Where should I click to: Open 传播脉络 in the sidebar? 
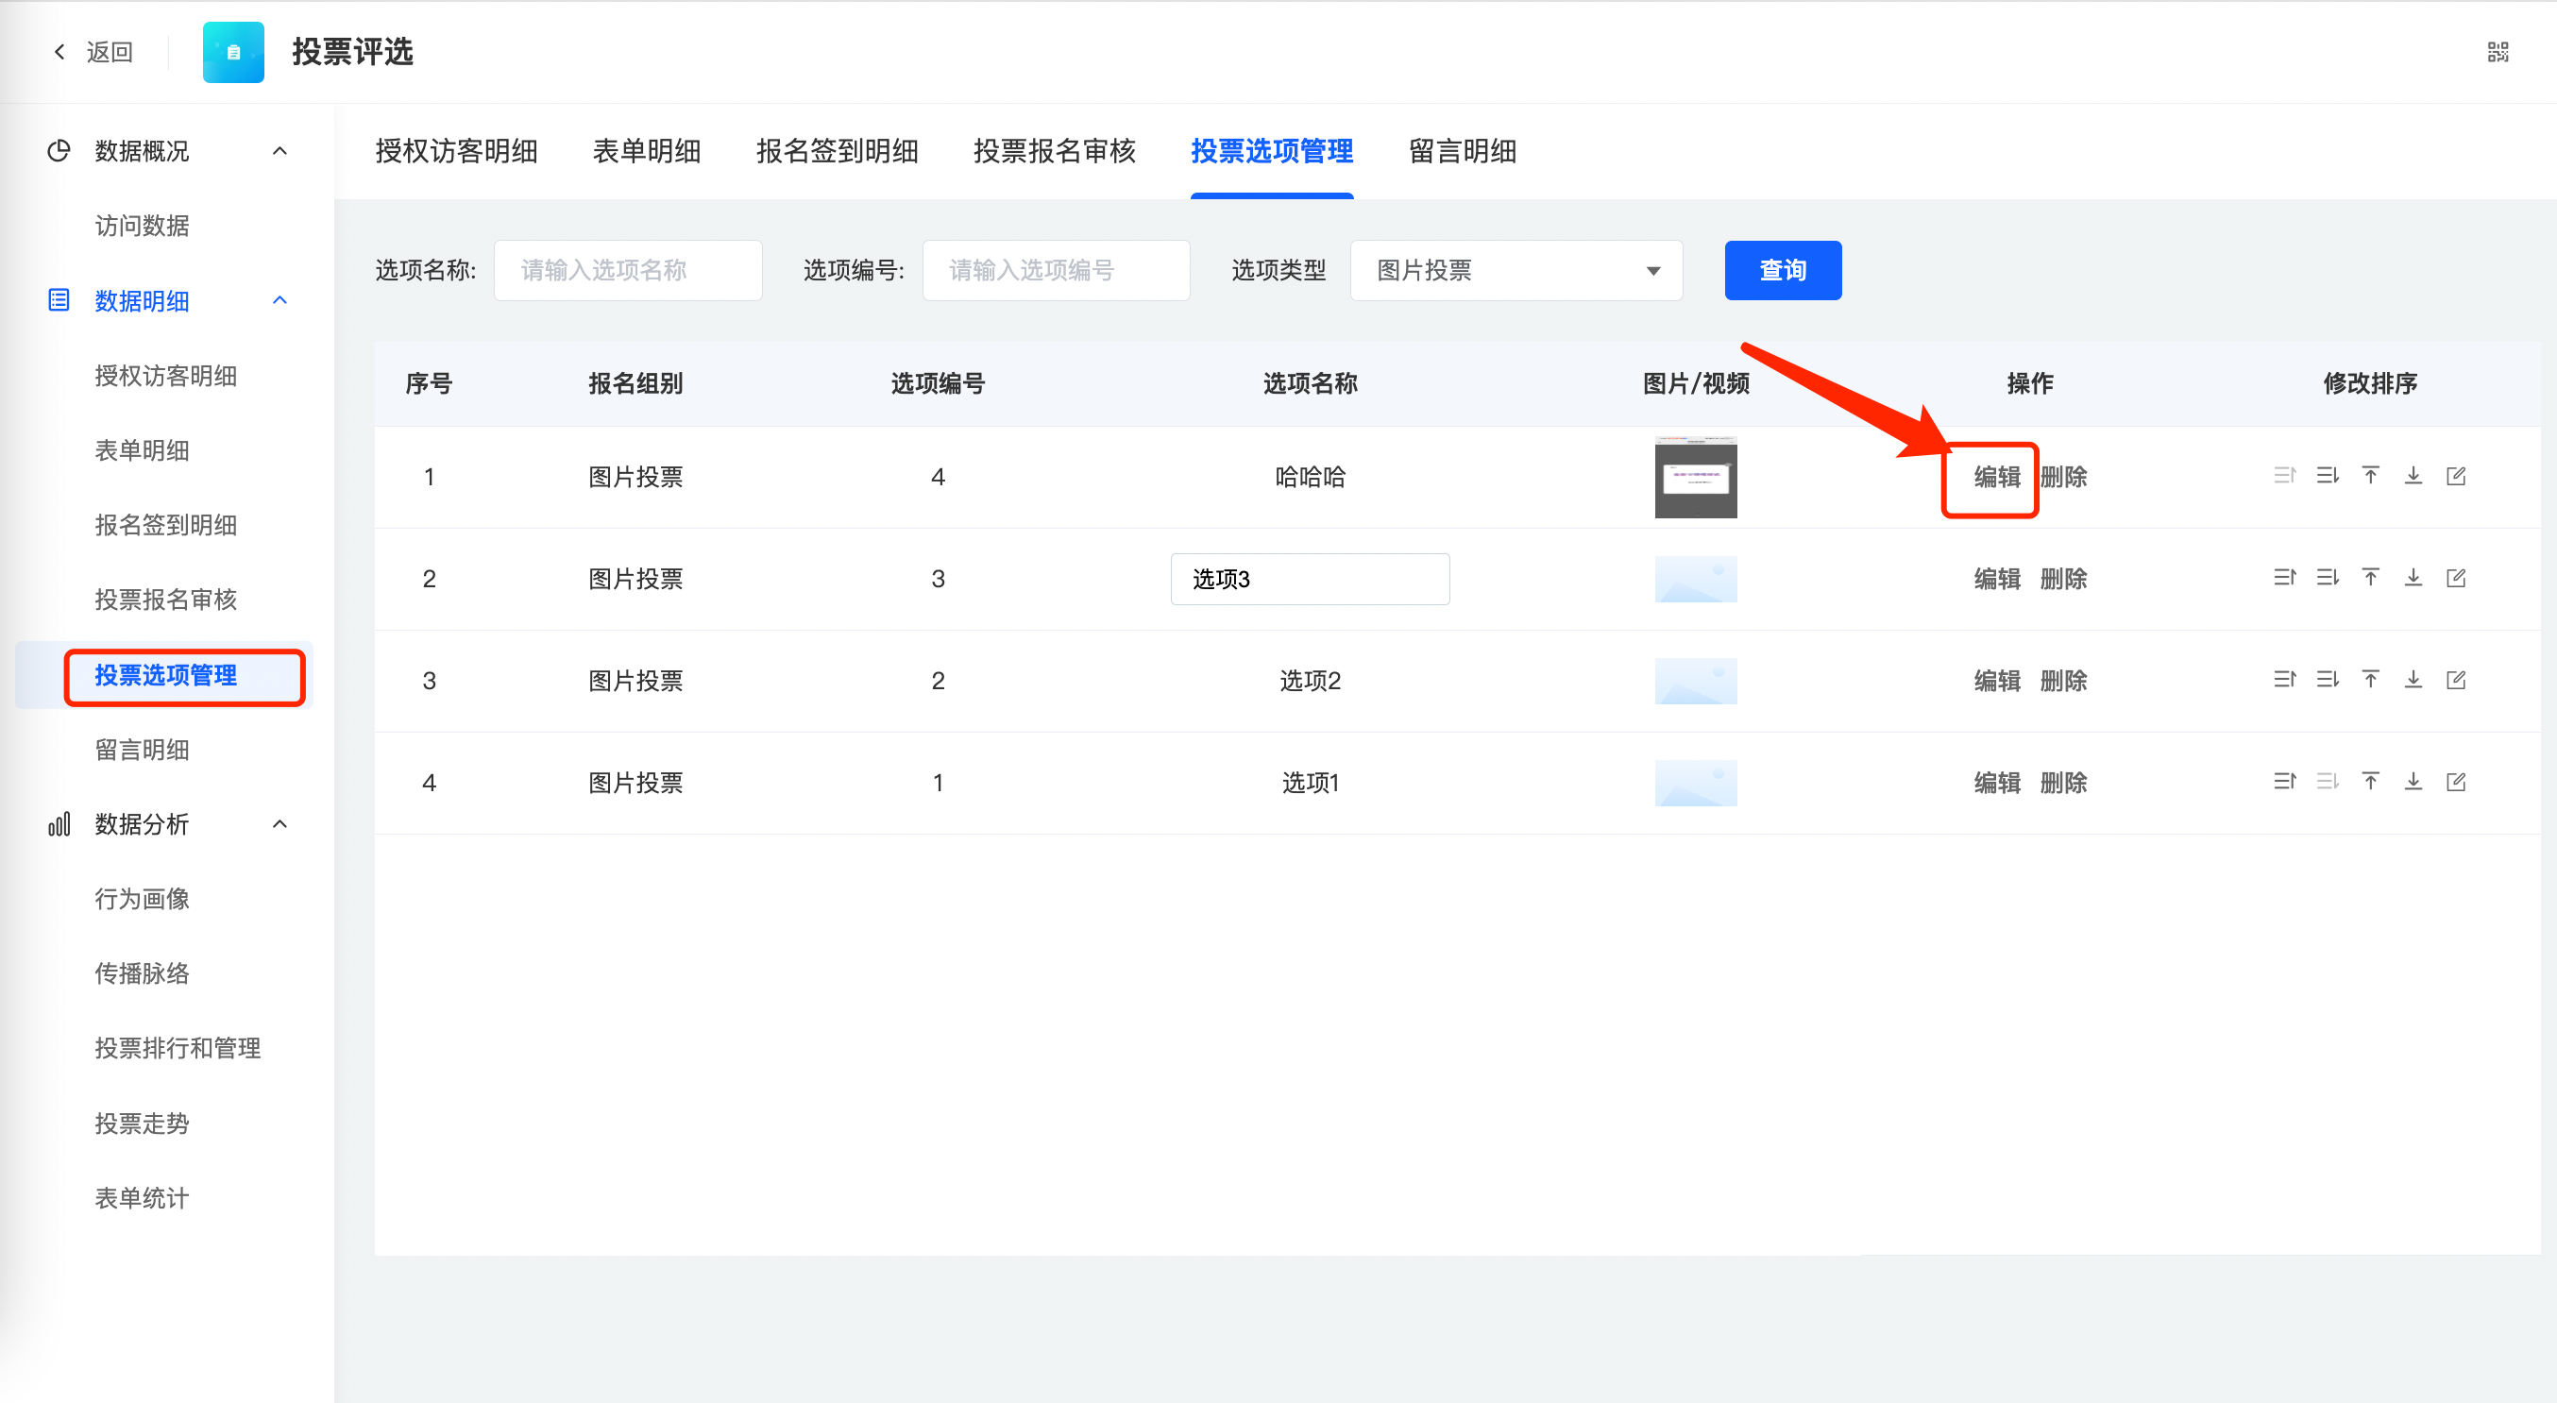(142, 973)
